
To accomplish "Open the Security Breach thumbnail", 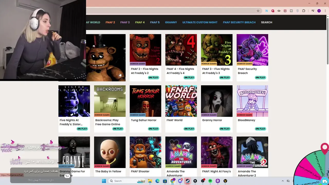I will click(252, 50).
